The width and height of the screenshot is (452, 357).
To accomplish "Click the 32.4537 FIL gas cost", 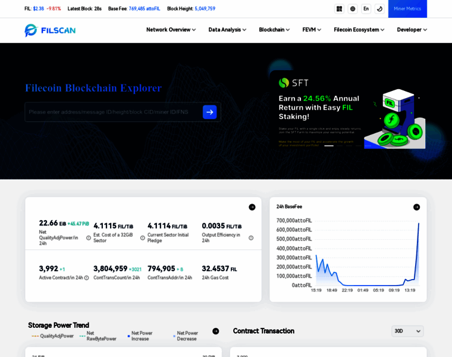I will click(x=219, y=269).
